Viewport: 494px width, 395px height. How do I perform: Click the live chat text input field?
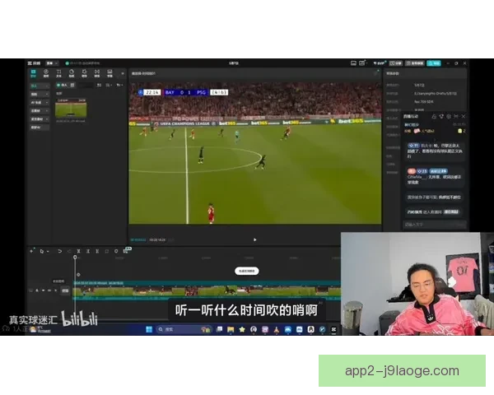click(434, 225)
